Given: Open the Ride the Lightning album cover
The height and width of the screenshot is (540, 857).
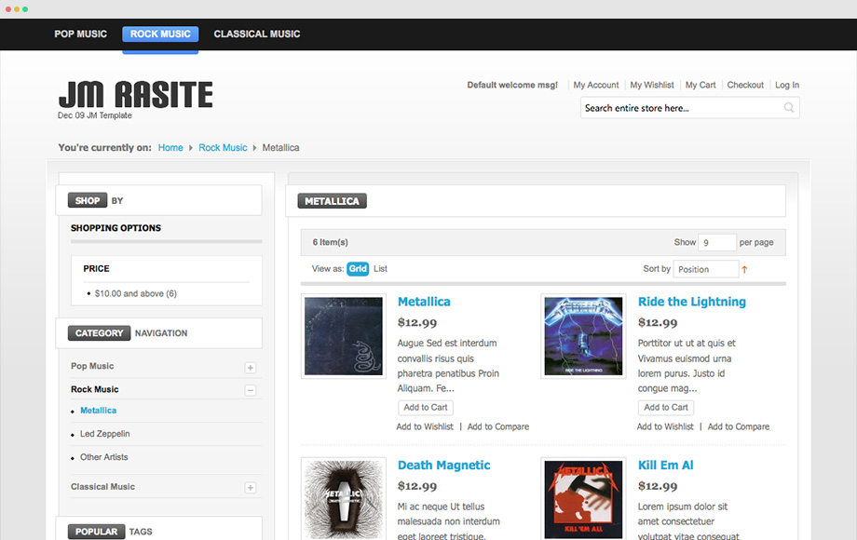Looking at the screenshot, I should tap(584, 336).
